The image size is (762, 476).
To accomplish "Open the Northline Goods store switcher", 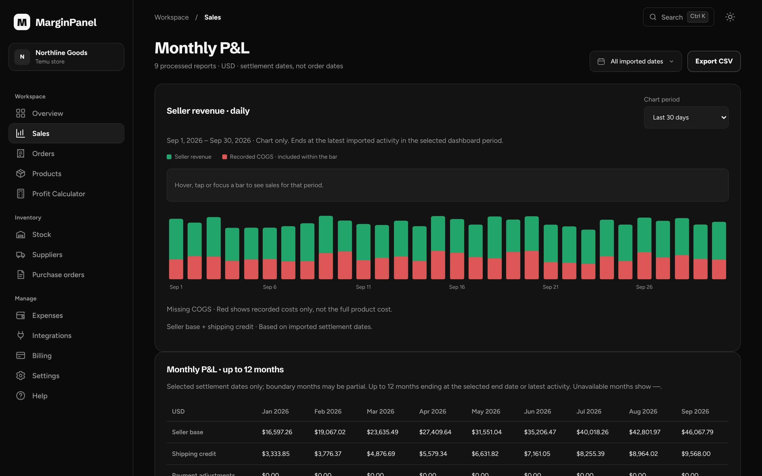I will tap(66, 57).
